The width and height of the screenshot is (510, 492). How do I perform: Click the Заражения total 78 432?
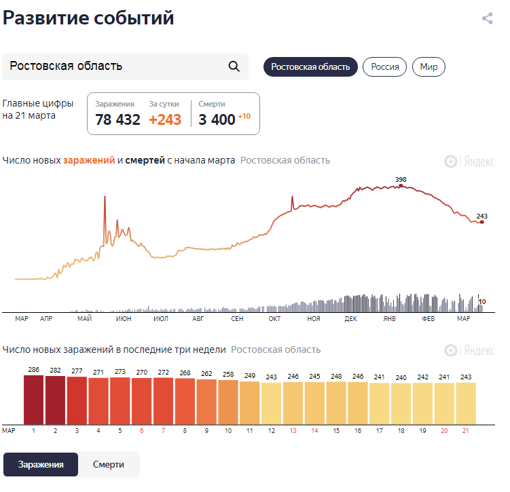(117, 120)
